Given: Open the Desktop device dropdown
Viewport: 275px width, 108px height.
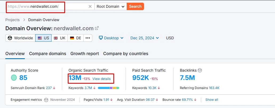Looking at the screenshot, I should [111, 38].
